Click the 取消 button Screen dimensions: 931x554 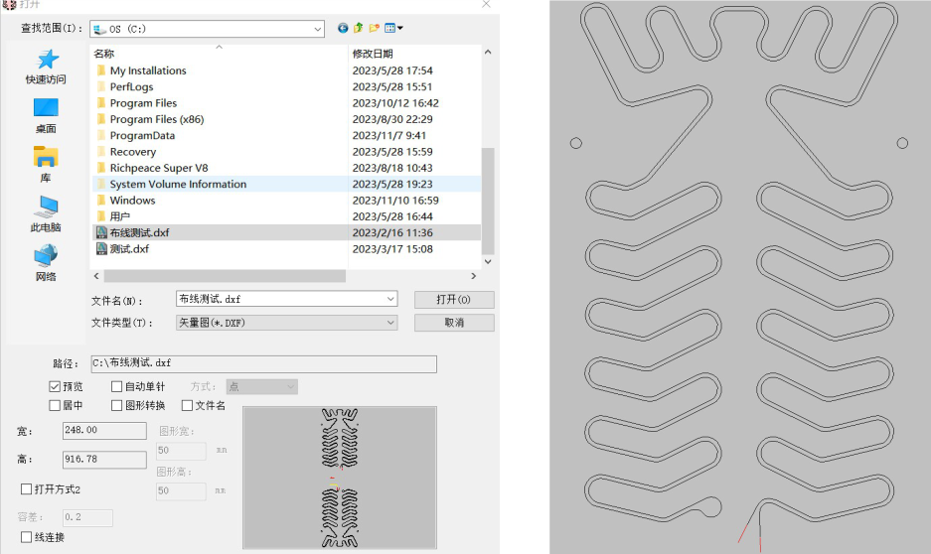tap(454, 323)
